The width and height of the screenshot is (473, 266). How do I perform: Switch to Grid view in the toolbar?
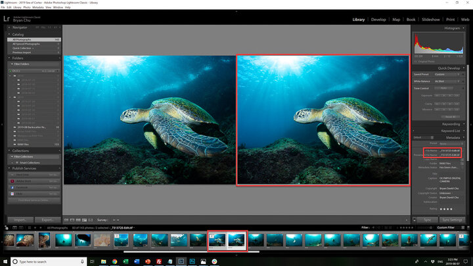(68, 219)
